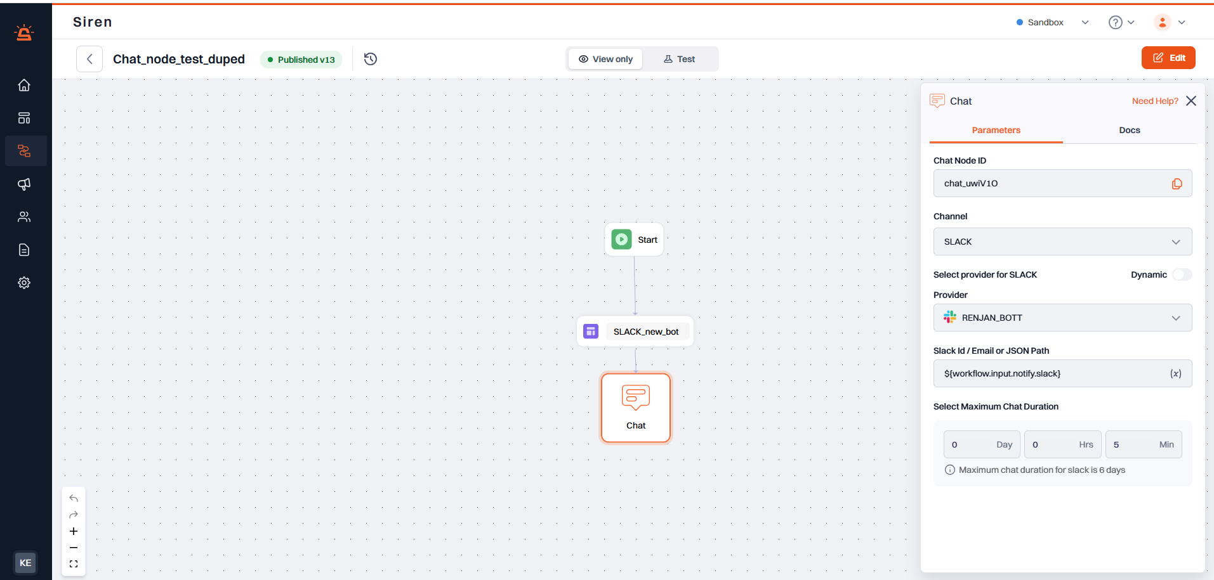Viewport: 1214px width, 580px height.
Task: Redo canvas action
Action: click(x=74, y=515)
